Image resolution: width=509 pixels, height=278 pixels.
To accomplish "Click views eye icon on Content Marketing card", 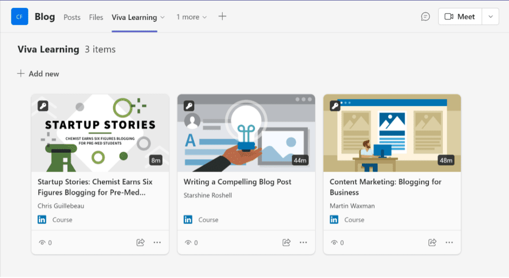I will [x=335, y=243].
